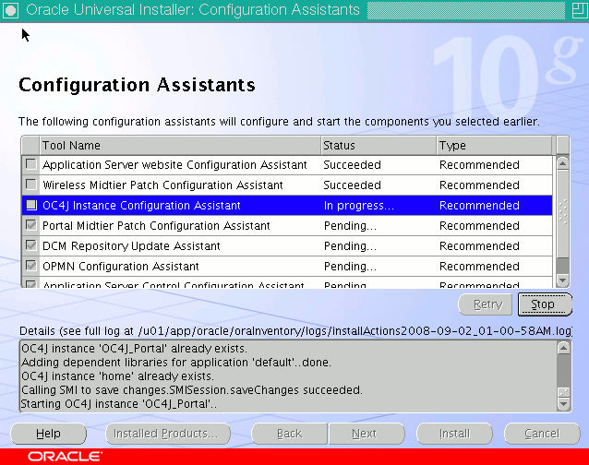Click 'Succeeded' status of Application Server website
Screen dimensions: 589x465
pyautogui.click(x=352, y=165)
